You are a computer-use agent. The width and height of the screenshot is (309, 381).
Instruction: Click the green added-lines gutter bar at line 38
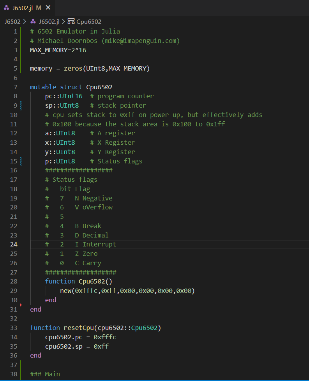coord(21,374)
